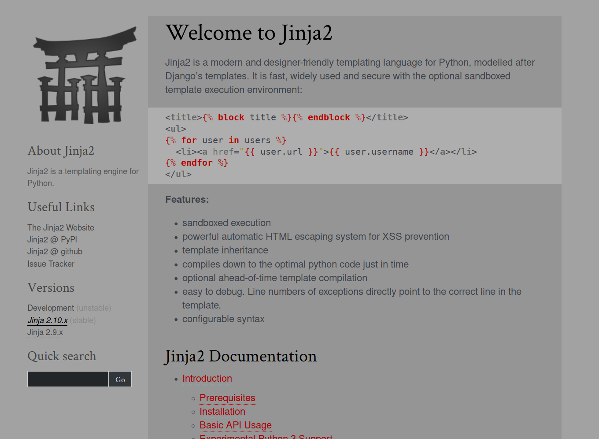Image resolution: width=599 pixels, height=439 pixels.
Task: Click the Go search button
Action: 120,379
